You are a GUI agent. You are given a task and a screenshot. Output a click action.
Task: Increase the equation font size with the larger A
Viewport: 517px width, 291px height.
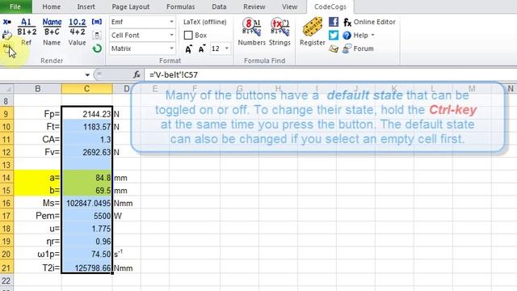click(x=188, y=48)
